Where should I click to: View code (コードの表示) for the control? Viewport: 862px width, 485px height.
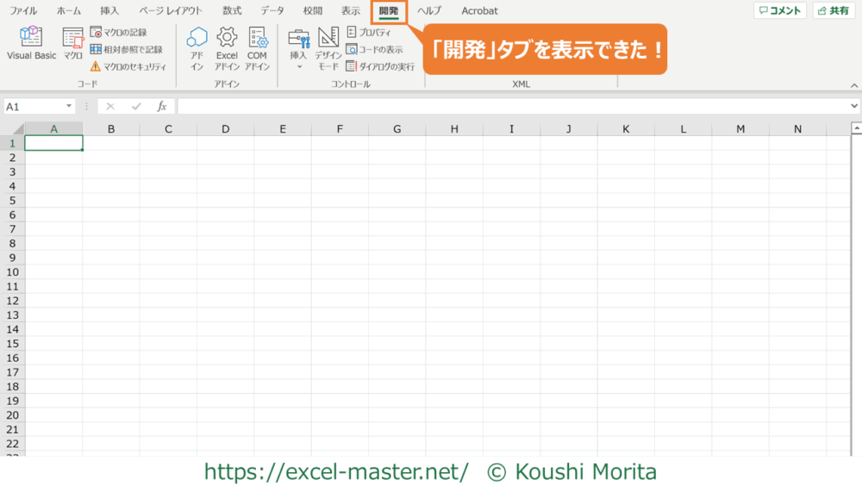(x=374, y=49)
